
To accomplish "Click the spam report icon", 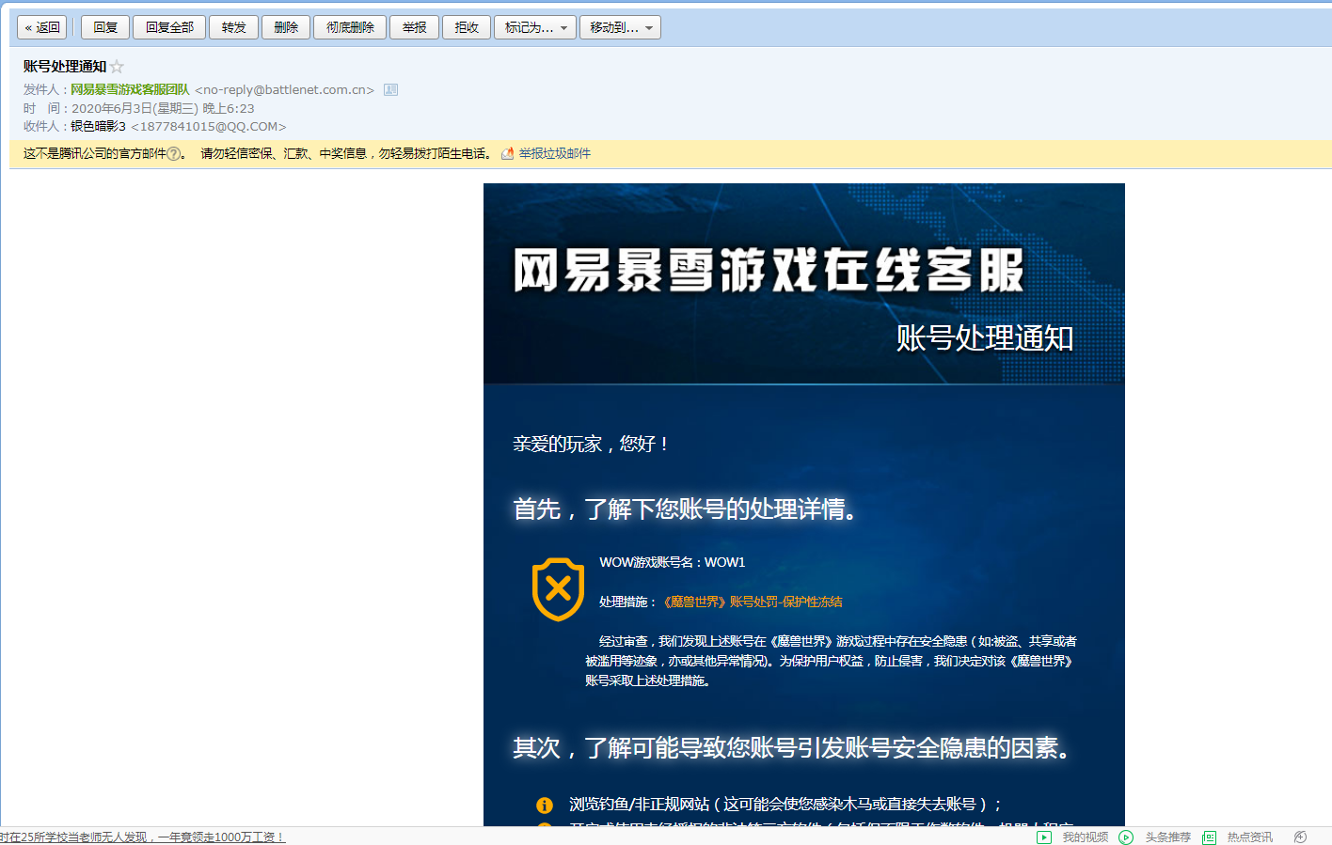I will (x=508, y=154).
